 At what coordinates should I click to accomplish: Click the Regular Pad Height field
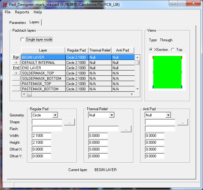pos(42,142)
